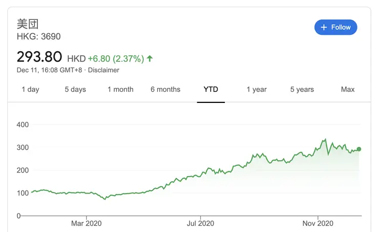Open the Max range tab
379x232 pixels.
point(348,89)
